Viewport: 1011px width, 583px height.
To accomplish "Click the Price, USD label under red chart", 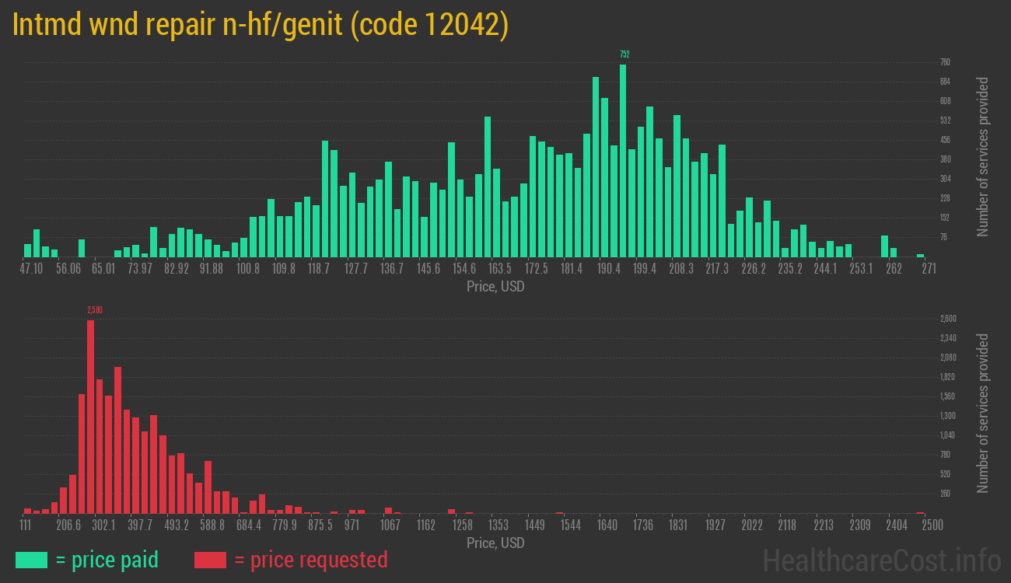I will point(495,543).
